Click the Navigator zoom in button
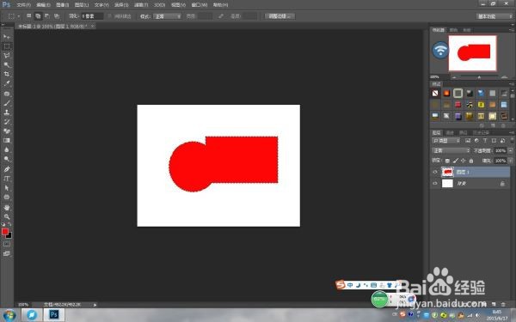The height and width of the screenshot is (322, 516). pos(505,77)
